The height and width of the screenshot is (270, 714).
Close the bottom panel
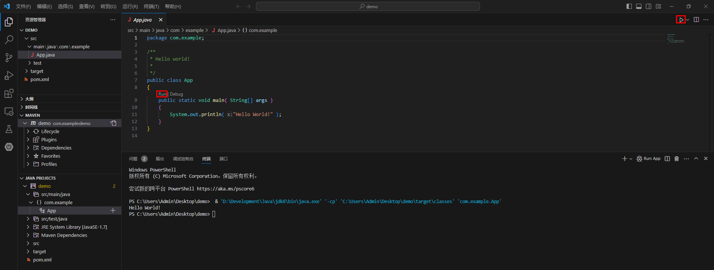point(706,159)
